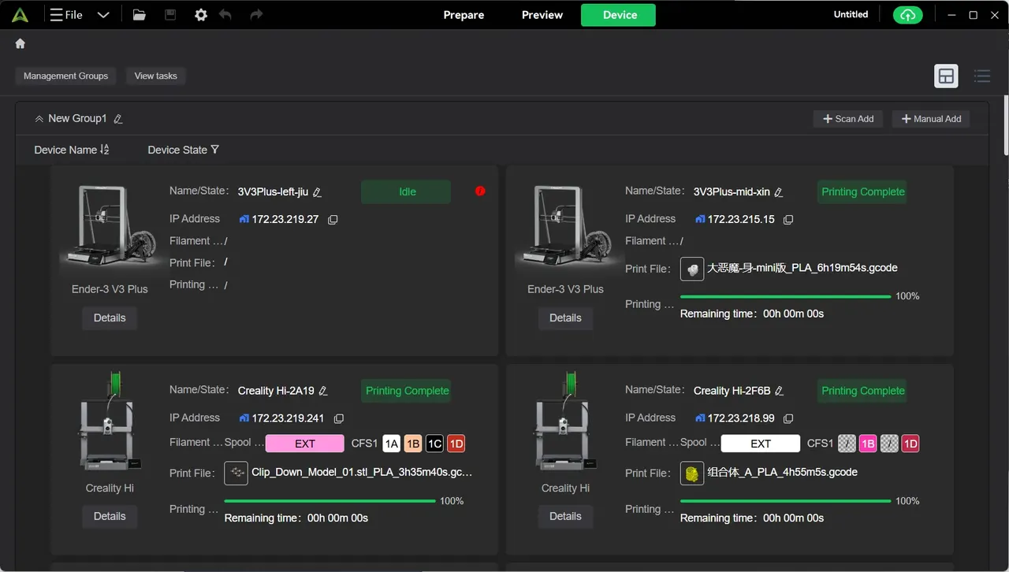
Task: Open project folder icon in toolbar
Action: pyautogui.click(x=140, y=15)
